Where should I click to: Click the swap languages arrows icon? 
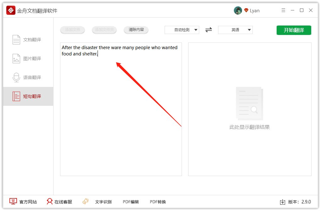(x=208, y=30)
